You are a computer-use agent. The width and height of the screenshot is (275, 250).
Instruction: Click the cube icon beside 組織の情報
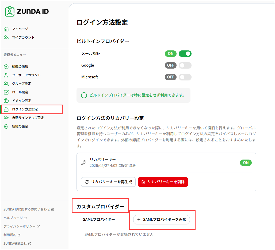[6, 67]
